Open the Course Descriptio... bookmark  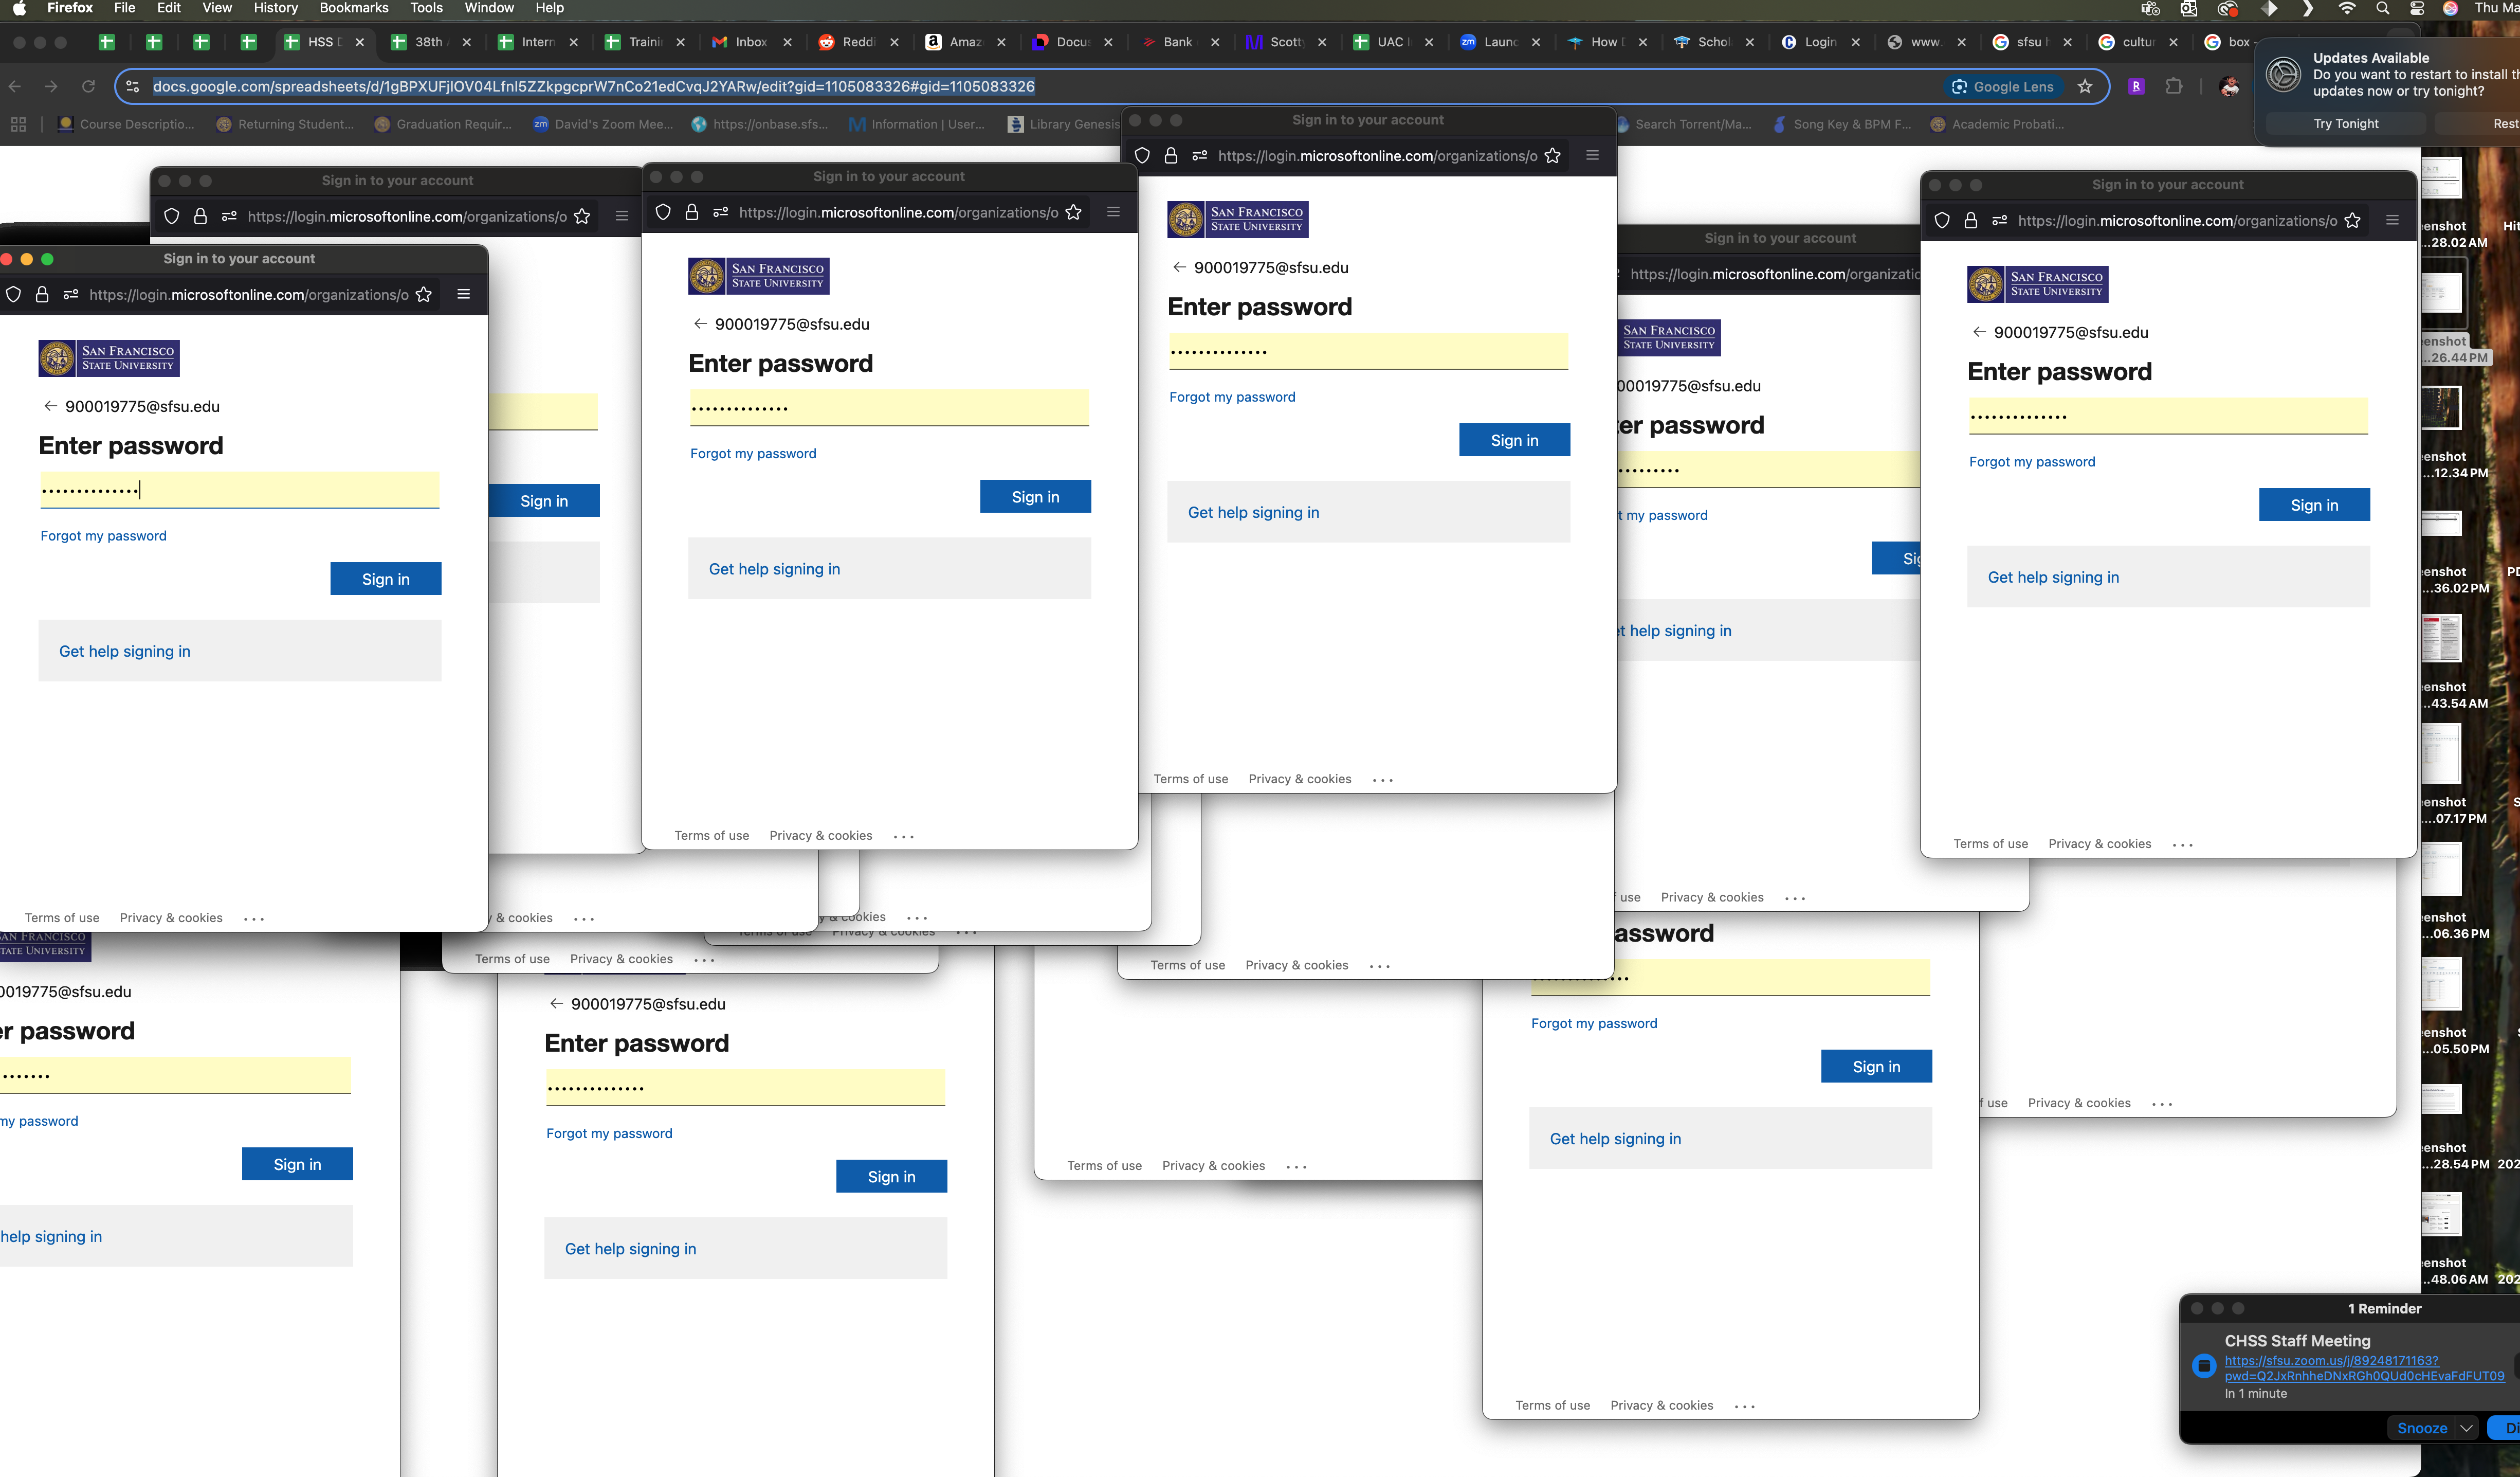click(x=126, y=124)
